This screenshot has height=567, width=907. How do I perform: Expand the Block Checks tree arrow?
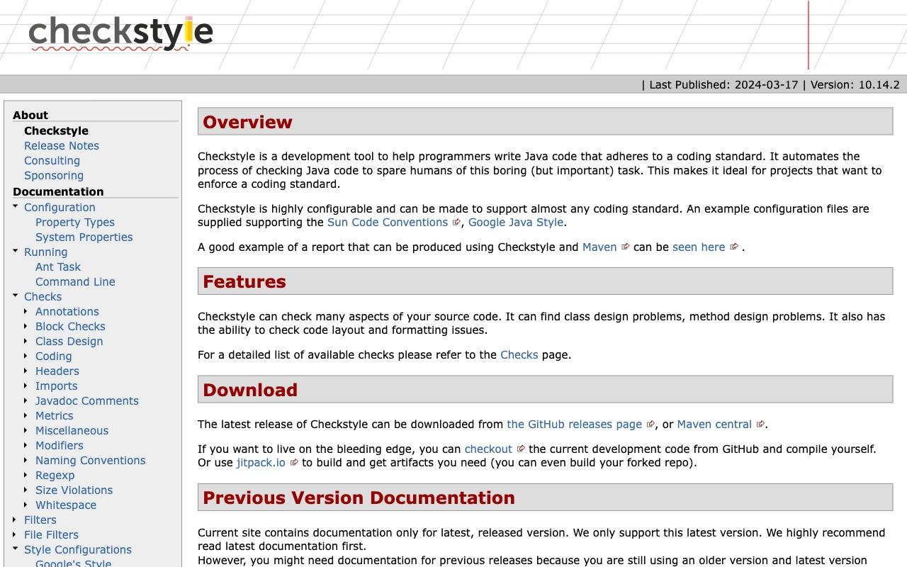click(x=26, y=326)
